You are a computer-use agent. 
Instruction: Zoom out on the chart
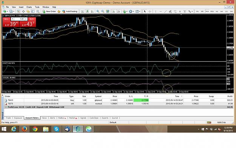click(103, 11)
